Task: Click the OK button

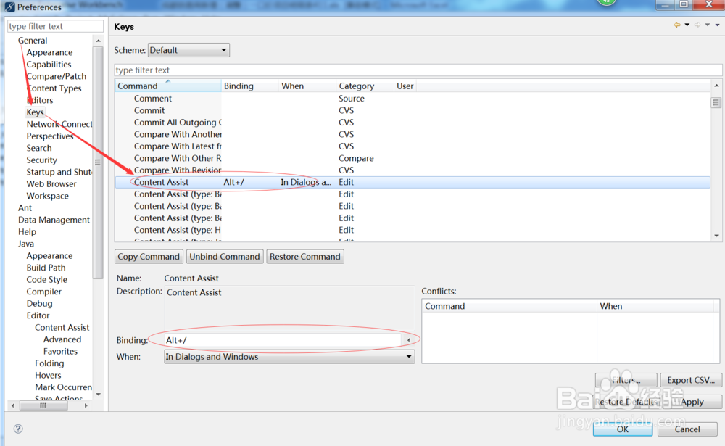Action: point(622,429)
